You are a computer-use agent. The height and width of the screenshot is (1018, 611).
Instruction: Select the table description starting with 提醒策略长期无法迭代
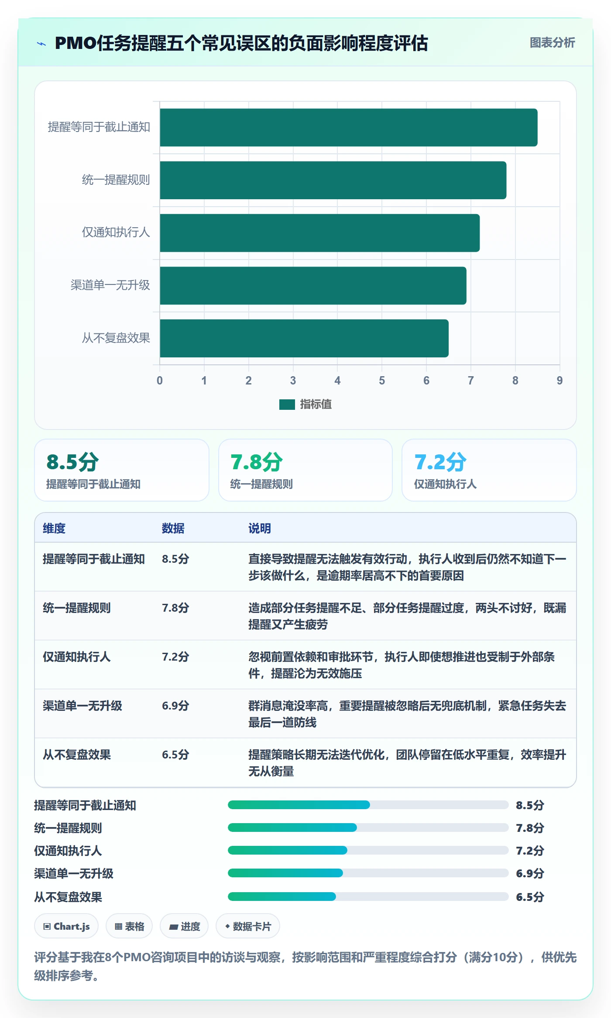click(x=407, y=763)
